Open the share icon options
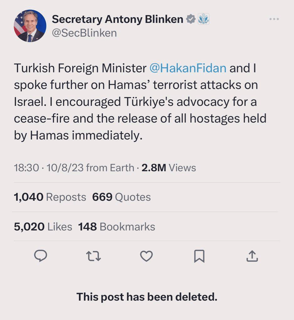 point(252,257)
